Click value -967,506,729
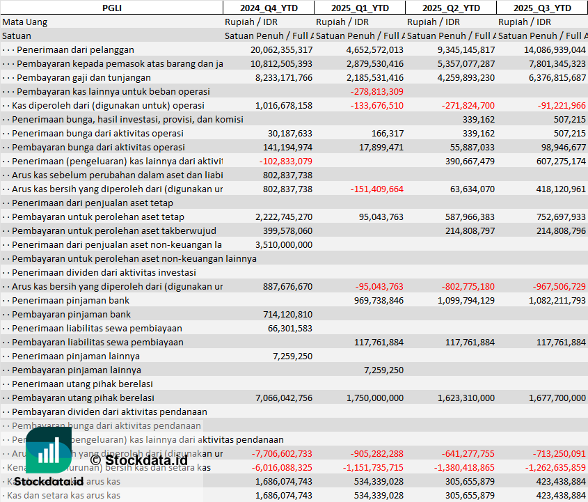This screenshot has width=588, height=502. [559, 286]
